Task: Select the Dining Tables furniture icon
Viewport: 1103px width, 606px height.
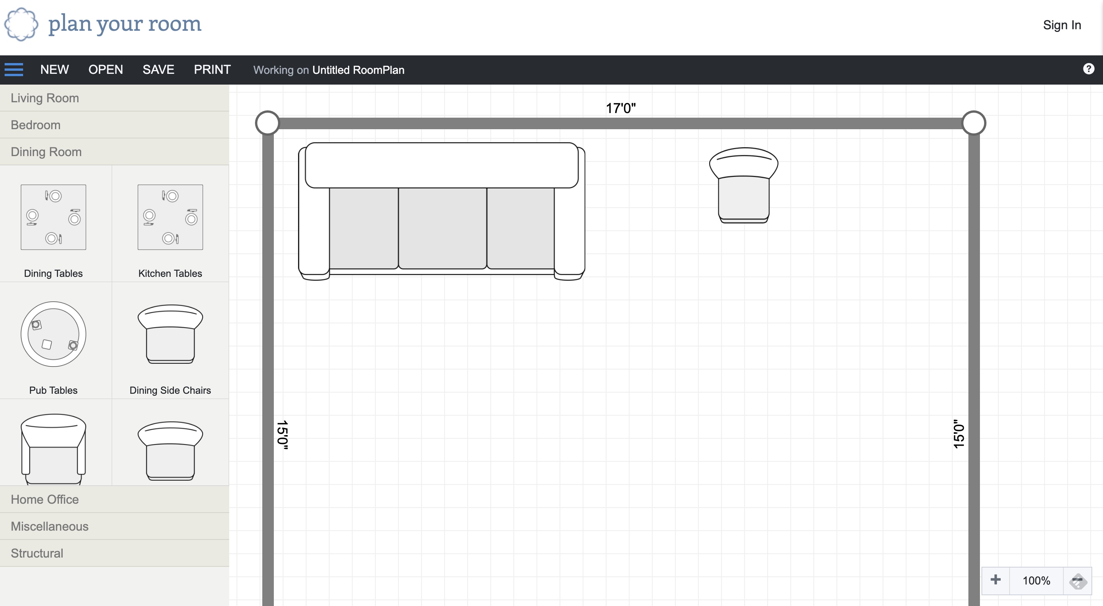Action: (53, 217)
